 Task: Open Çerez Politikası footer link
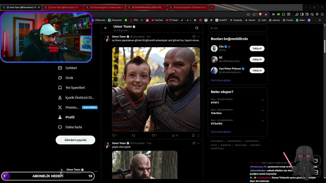[x=251, y=141]
